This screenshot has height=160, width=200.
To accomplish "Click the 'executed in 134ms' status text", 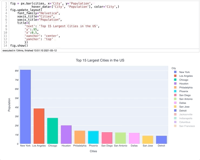I will click(x=29, y=51).
